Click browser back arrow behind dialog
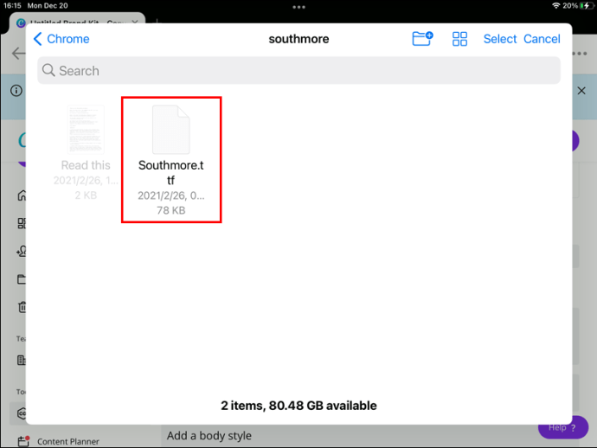 tap(18, 54)
